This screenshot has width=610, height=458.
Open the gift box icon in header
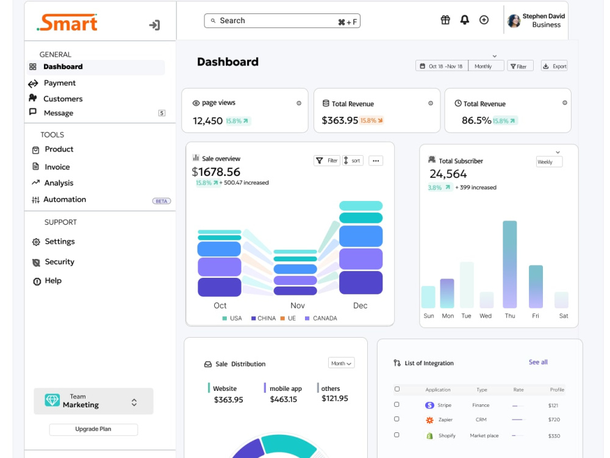[445, 20]
